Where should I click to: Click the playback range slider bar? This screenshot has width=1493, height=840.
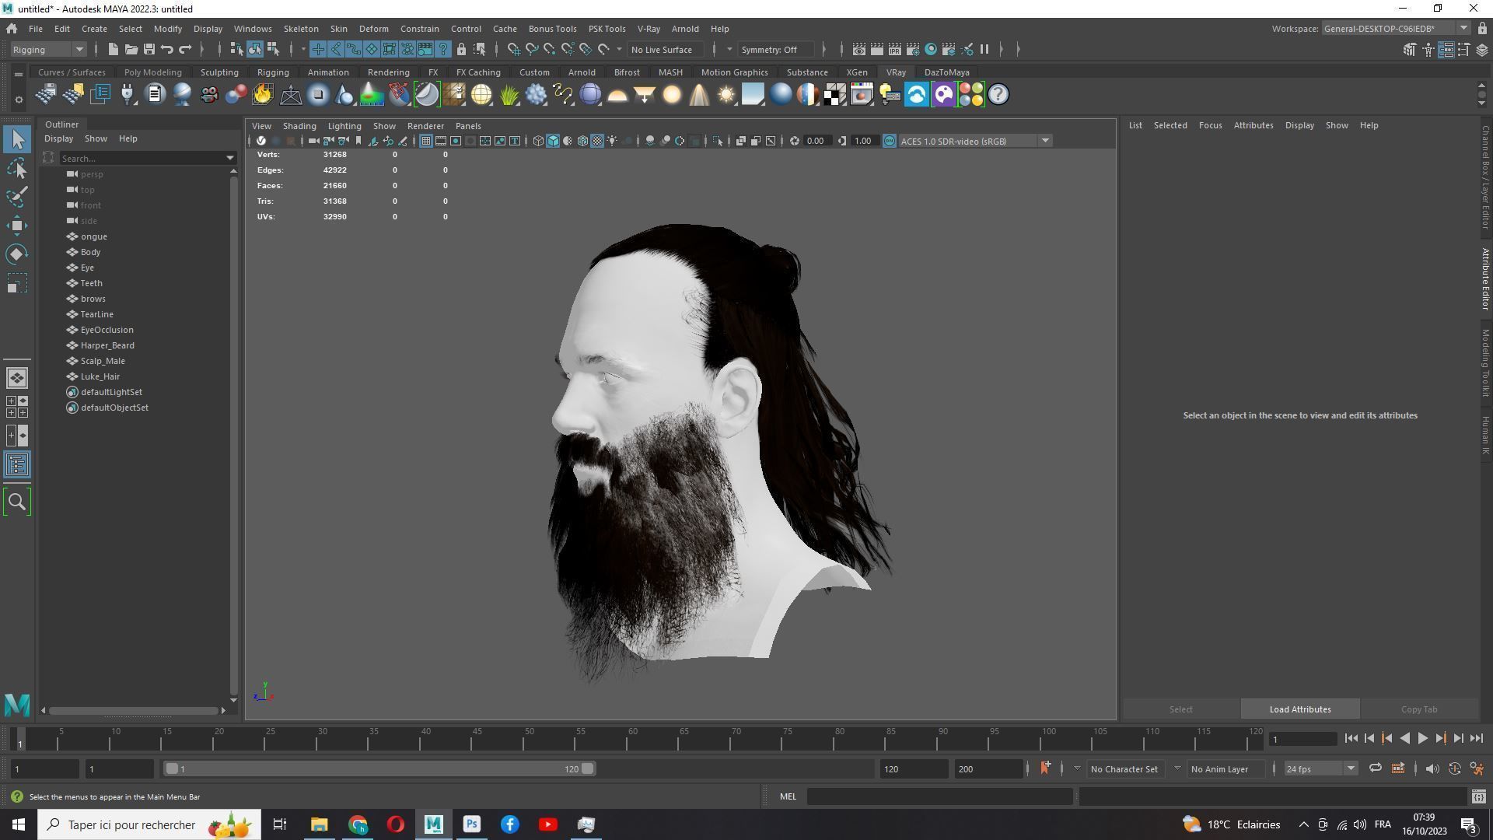(379, 768)
